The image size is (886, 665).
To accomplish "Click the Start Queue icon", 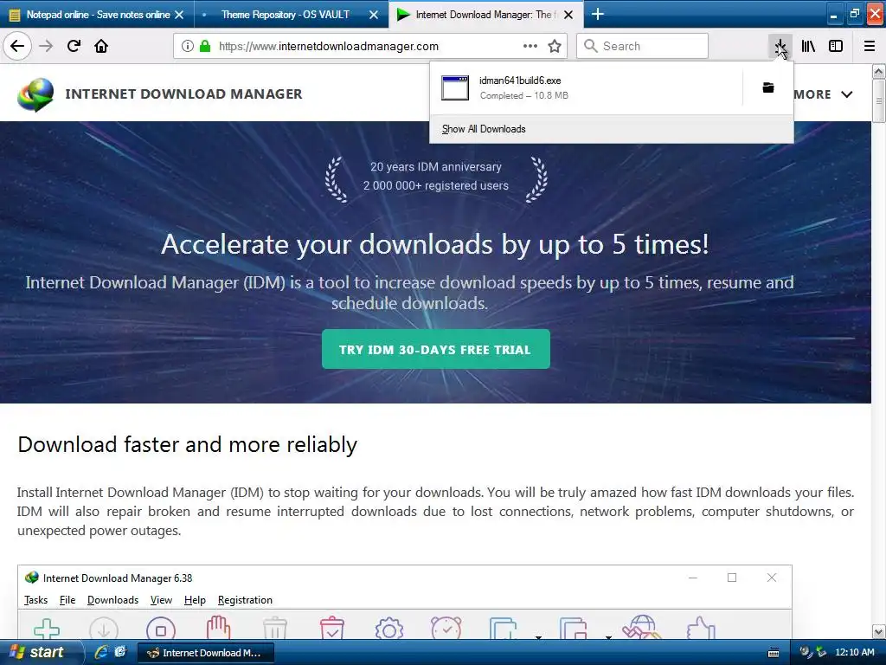I will [x=503, y=629].
